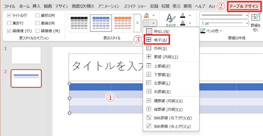Choose 左罫線(L) left border

coord(171,83)
